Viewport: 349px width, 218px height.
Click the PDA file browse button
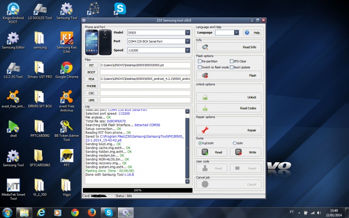click(91, 79)
